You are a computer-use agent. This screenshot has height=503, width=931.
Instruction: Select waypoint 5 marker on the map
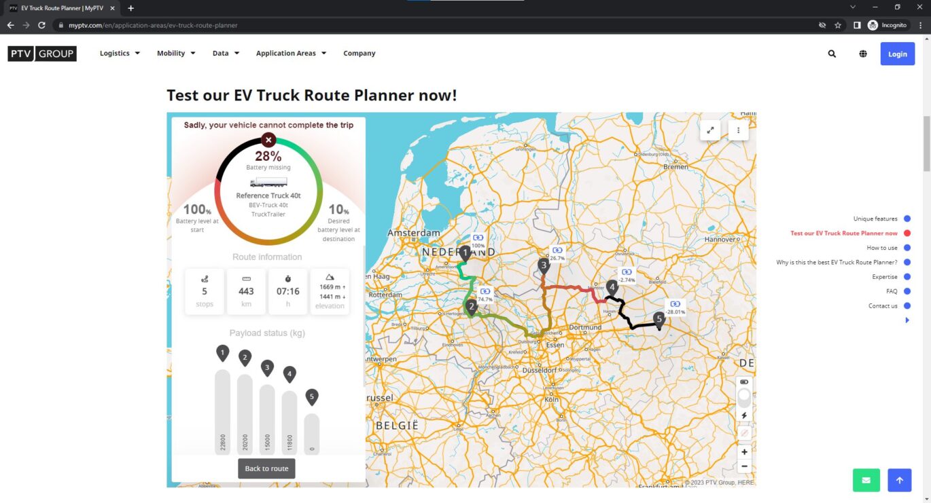click(658, 318)
